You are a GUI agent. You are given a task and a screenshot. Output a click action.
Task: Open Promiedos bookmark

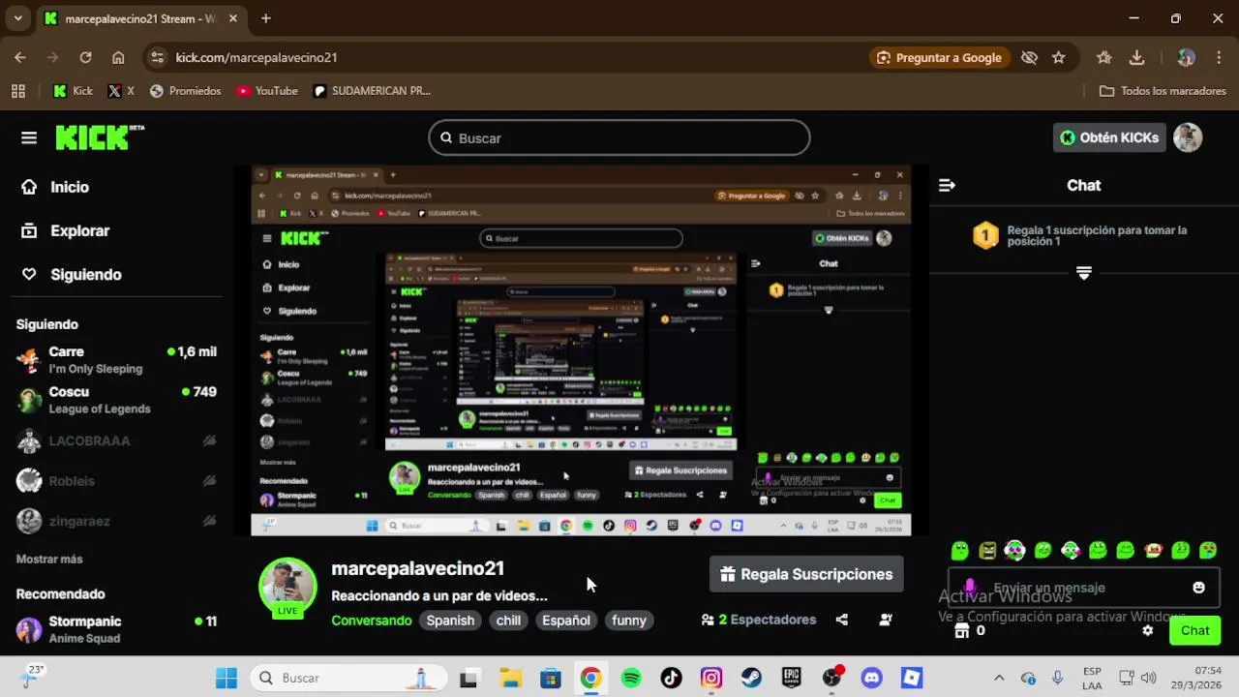[x=186, y=91]
